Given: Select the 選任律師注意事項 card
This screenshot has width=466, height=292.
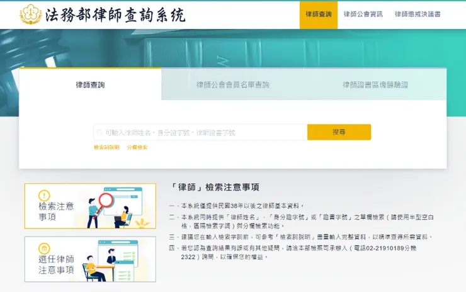Looking at the screenshot, I should click(90, 259).
